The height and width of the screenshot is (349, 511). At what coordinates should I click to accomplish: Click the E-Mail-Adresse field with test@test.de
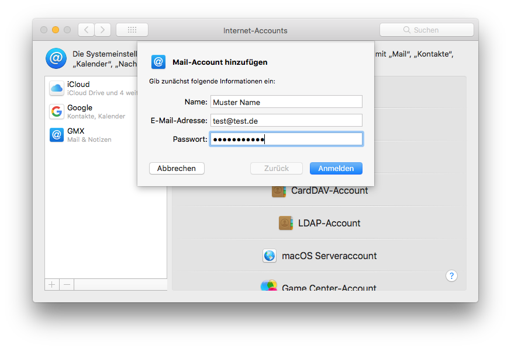click(x=286, y=120)
